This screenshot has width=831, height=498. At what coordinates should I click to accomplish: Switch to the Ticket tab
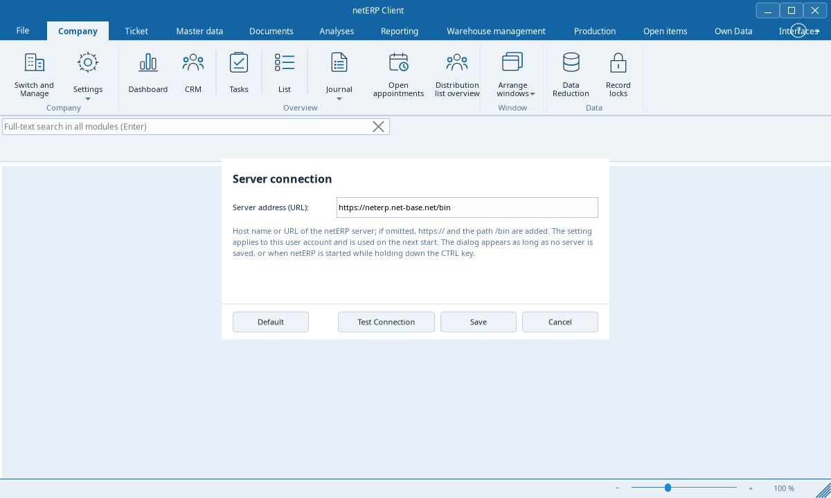click(x=136, y=31)
